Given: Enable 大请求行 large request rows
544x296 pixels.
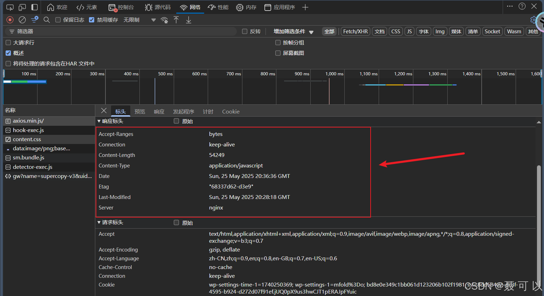Looking at the screenshot, I should [8, 43].
